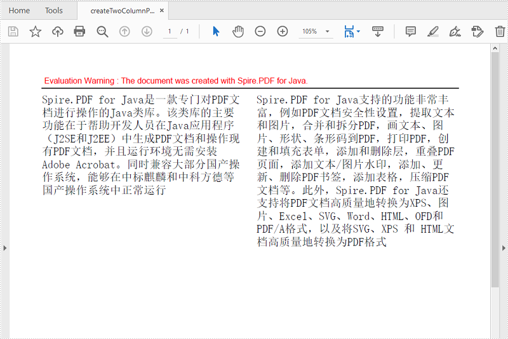508x339 pixels.
Task: Click the red Evaluation Warning text
Action: click(176, 81)
